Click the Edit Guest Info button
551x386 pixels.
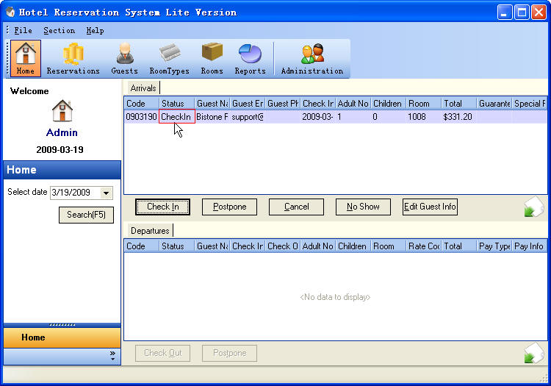[x=430, y=207]
